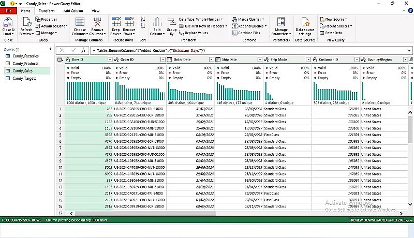This screenshot has width=414, height=238.
Task: Switch to the Transform ribbon tab
Action: (47, 10)
